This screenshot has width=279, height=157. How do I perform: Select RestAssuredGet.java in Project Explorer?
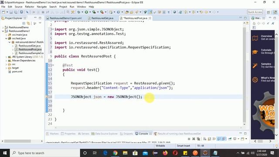click(29, 46)
